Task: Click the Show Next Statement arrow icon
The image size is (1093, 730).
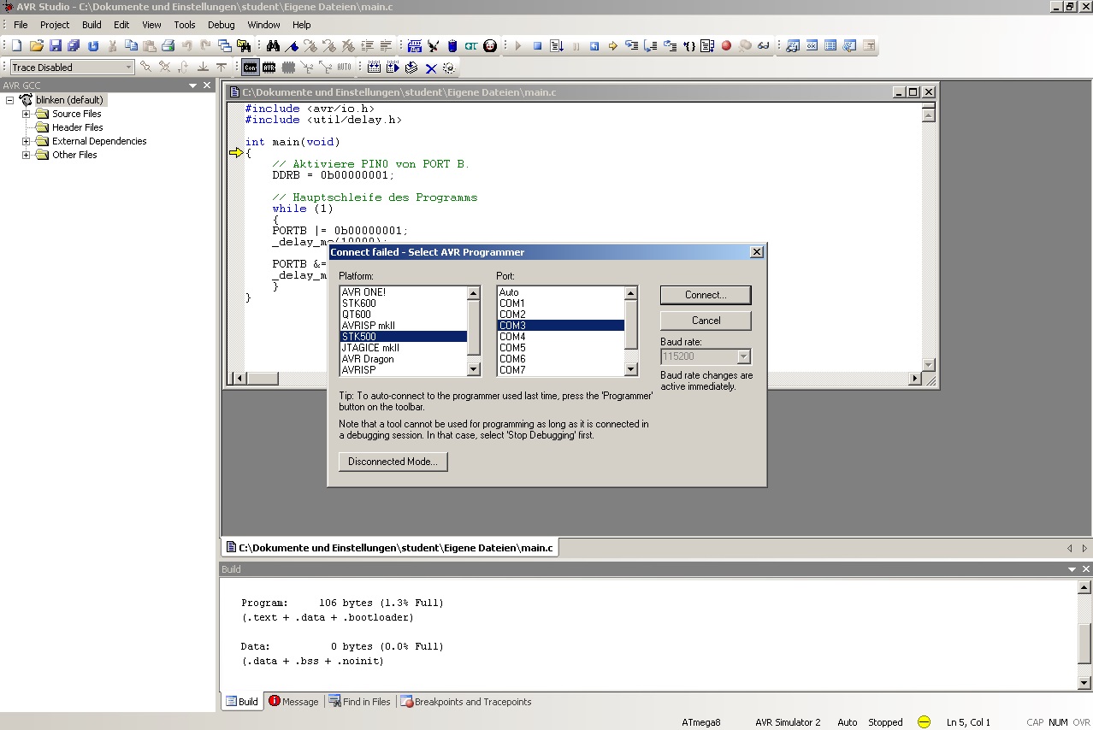Action: [612, 46]
